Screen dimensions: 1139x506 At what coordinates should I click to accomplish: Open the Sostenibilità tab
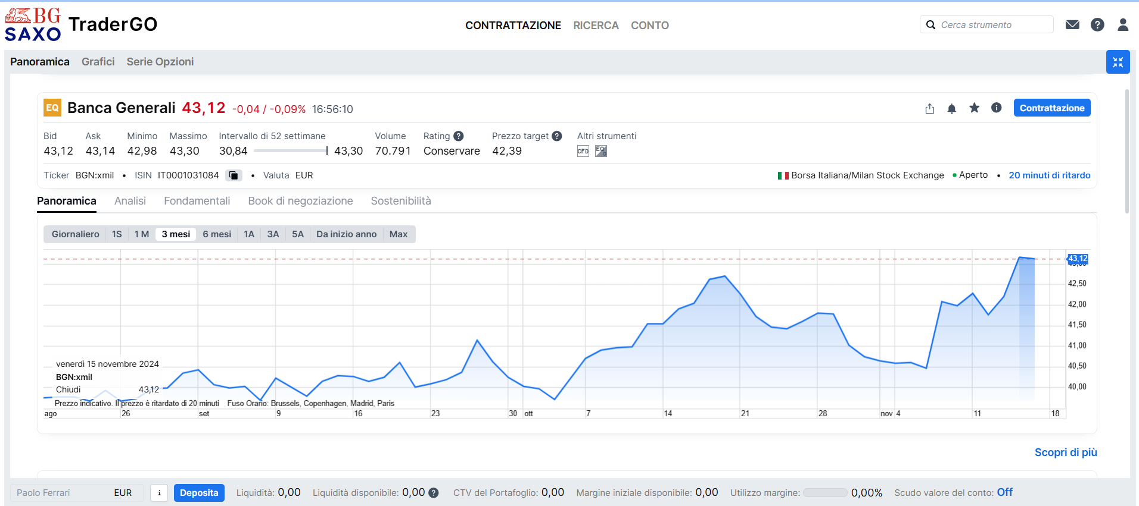pyautogui.click(x=401, y=201)
